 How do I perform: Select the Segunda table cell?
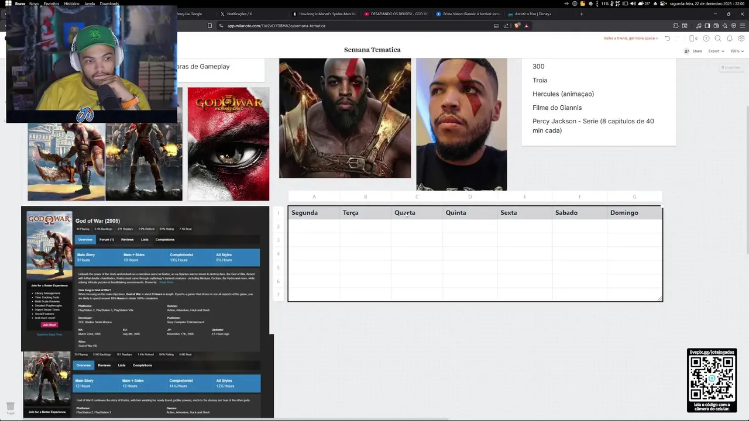(x=314, y=213)
